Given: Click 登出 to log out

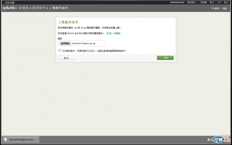Looking at the screenshot, I should pos(226,2).
